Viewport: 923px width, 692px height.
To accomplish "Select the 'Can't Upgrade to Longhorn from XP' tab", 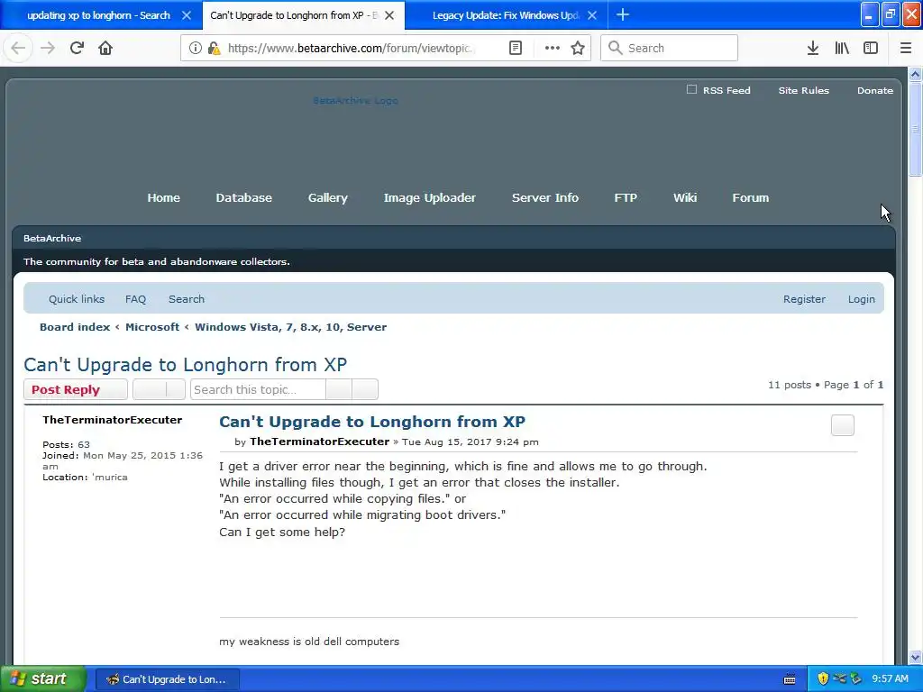I will click(x=293, y=15).
